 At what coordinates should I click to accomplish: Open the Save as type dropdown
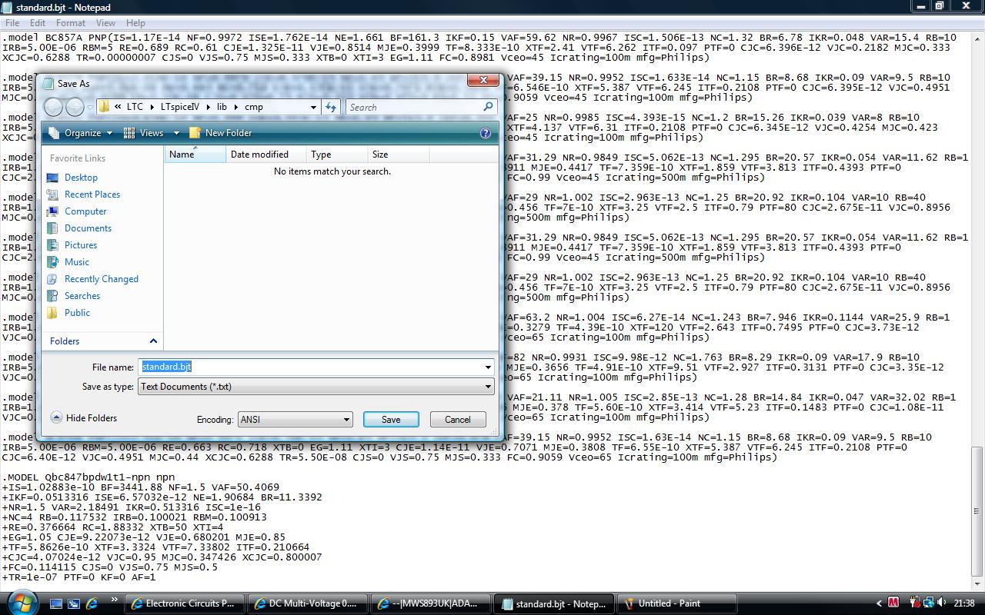[x=316, y=387]
